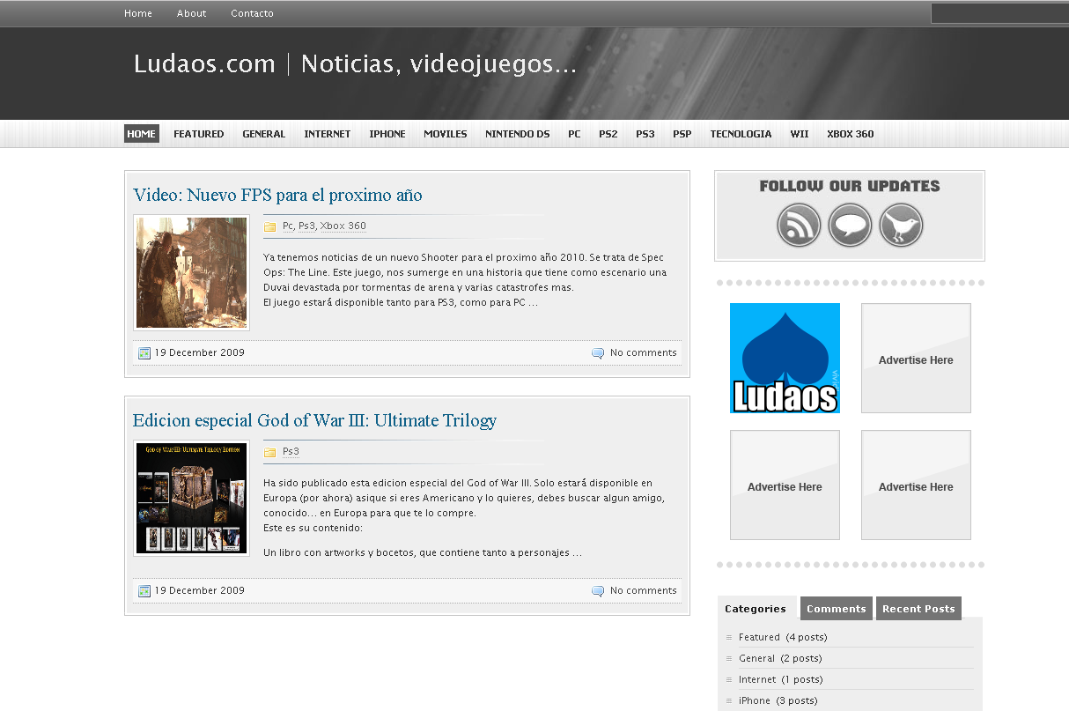This screenshot has width=1069, height=711.
Task: Click comment bubble icon on FPS video post
Action: (x=598, y=353)
